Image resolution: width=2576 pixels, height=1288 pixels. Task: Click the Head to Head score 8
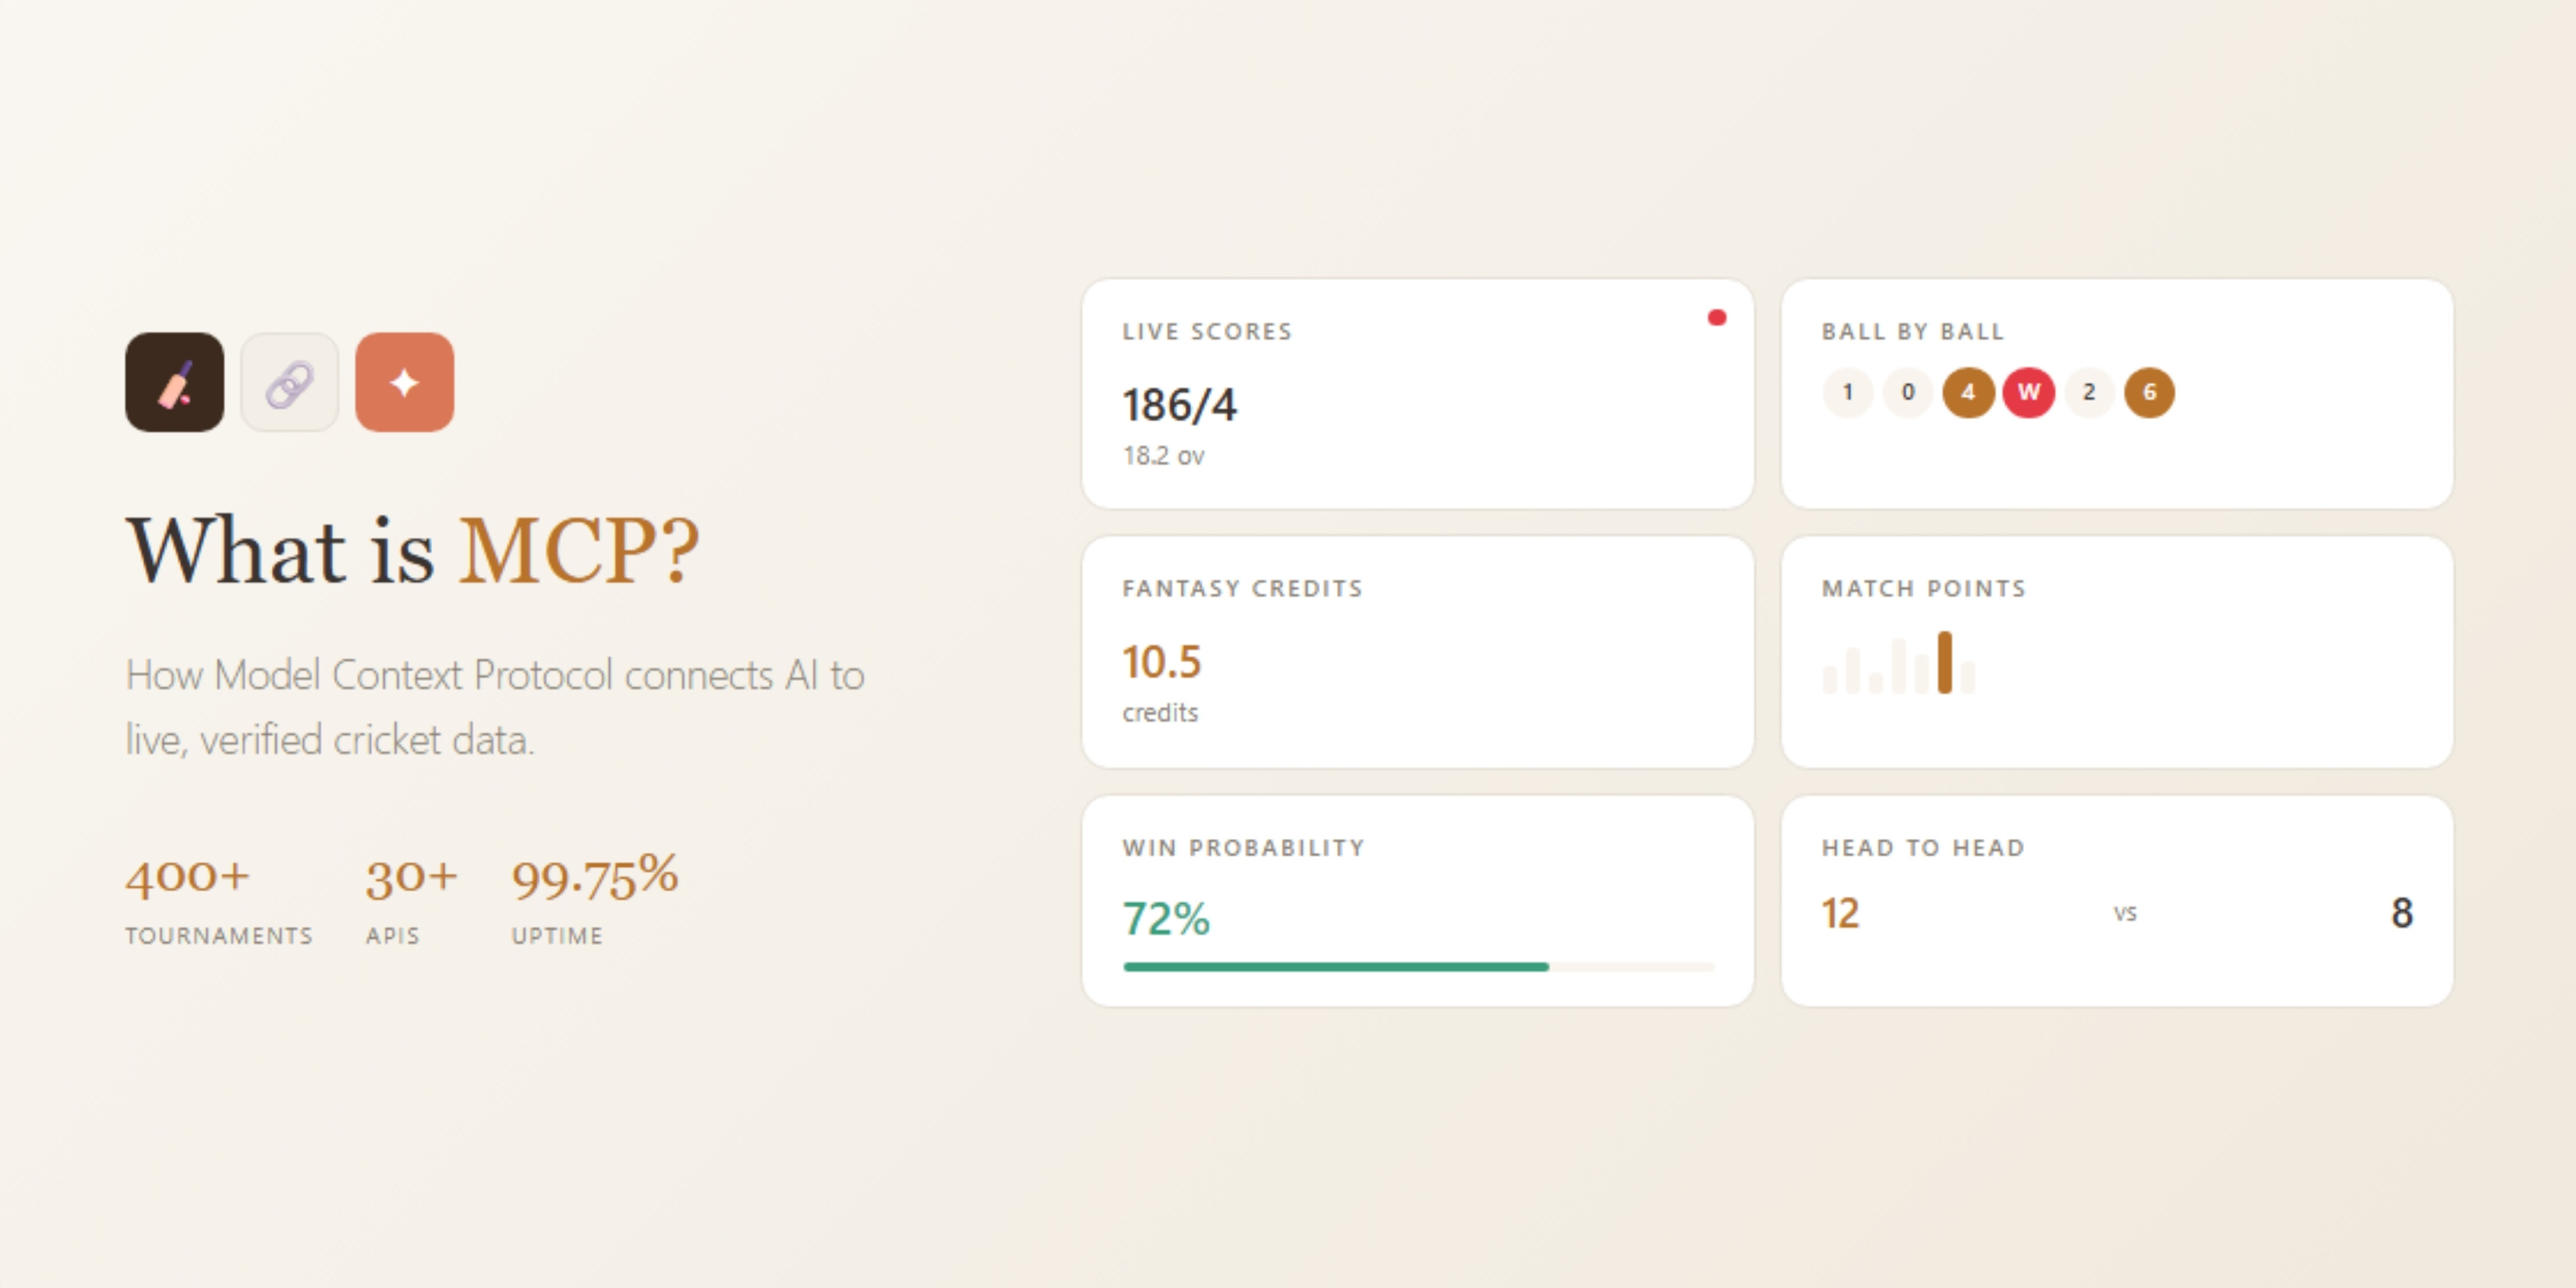point(2402,913)
